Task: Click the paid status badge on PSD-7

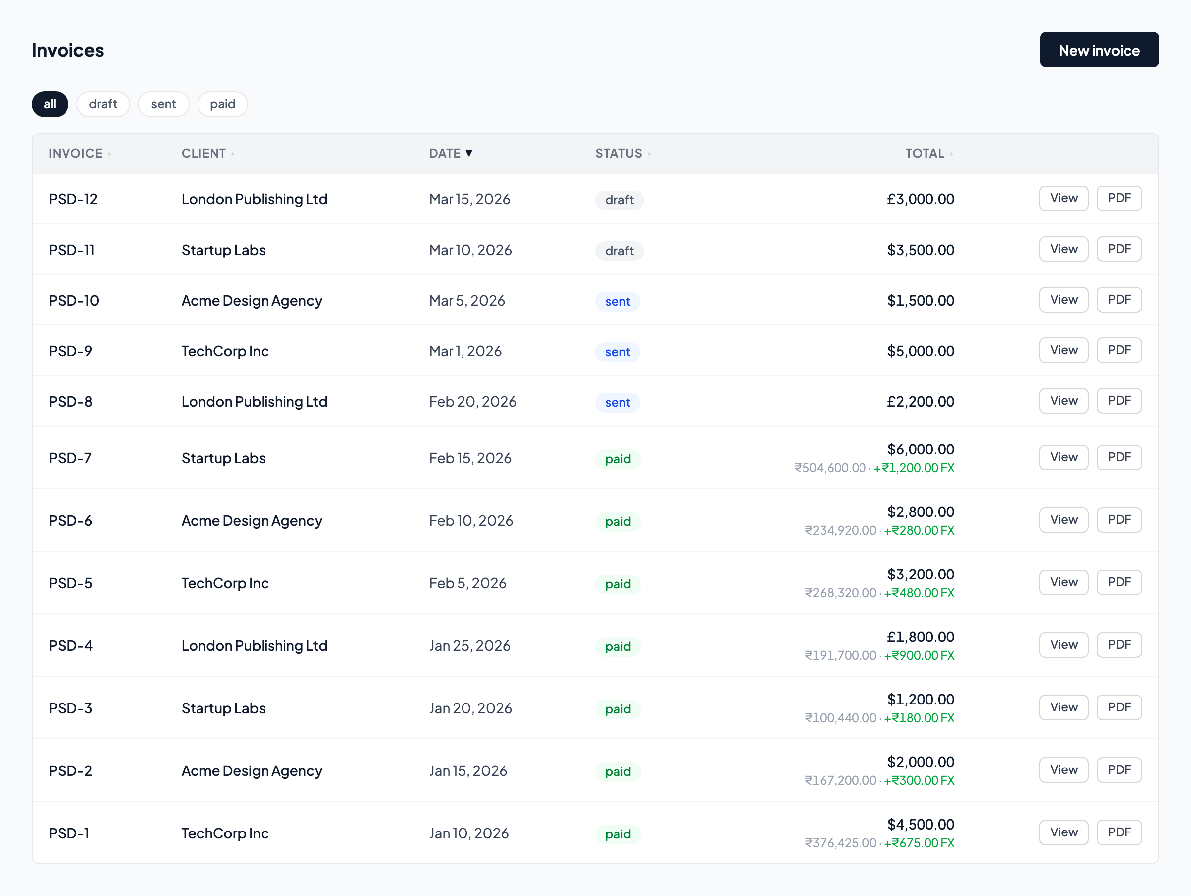Action: tap(617, 459)
